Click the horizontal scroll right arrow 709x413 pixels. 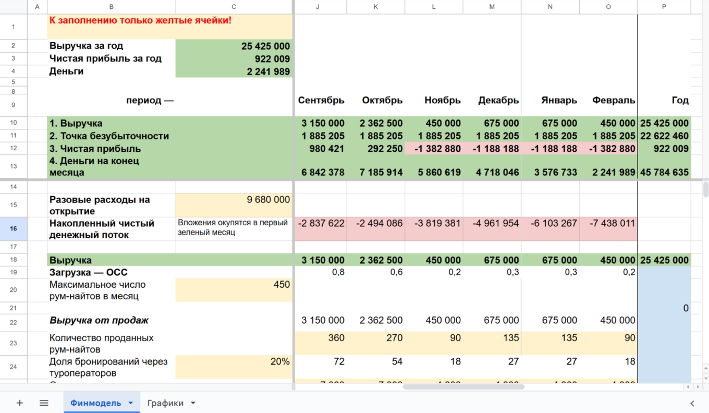click(x=698, y=386)
